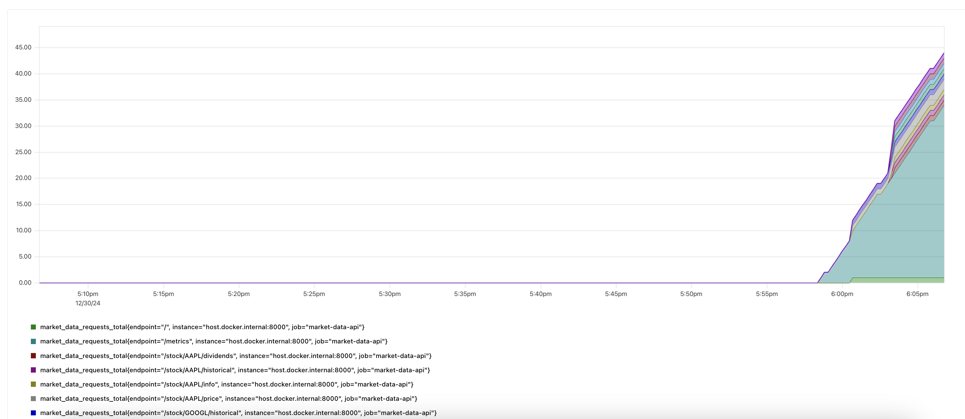
Task: Click the 5:25pm x-axis label
Action: [x=314, y=294]
